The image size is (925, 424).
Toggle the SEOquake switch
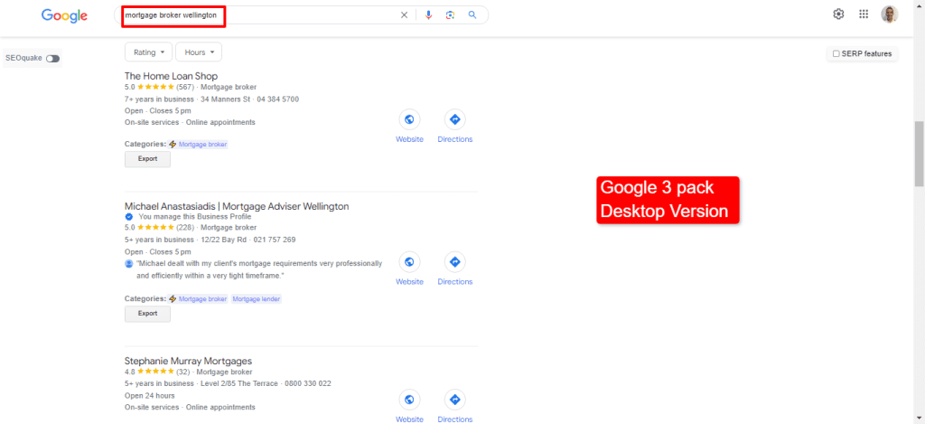click(x=53, y=59)
